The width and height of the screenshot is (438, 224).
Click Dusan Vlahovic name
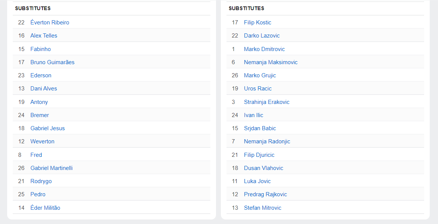263,168
